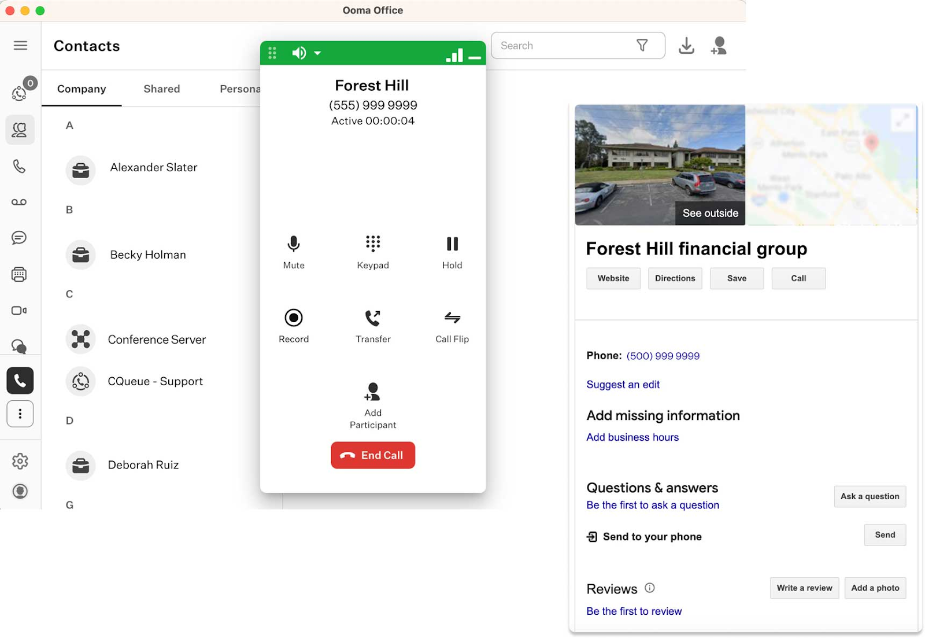Start recording the call
Viewport: 925px width, 638px height.
[294, 326]
